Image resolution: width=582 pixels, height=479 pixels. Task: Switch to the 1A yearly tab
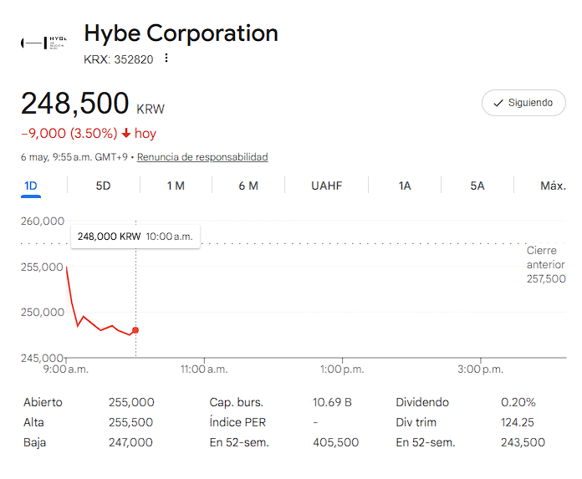point(405,186)
